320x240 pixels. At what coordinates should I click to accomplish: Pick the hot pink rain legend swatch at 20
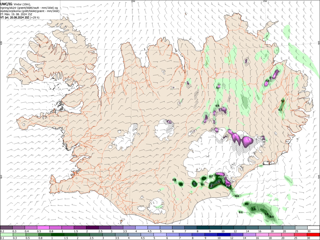coord(287,234)
